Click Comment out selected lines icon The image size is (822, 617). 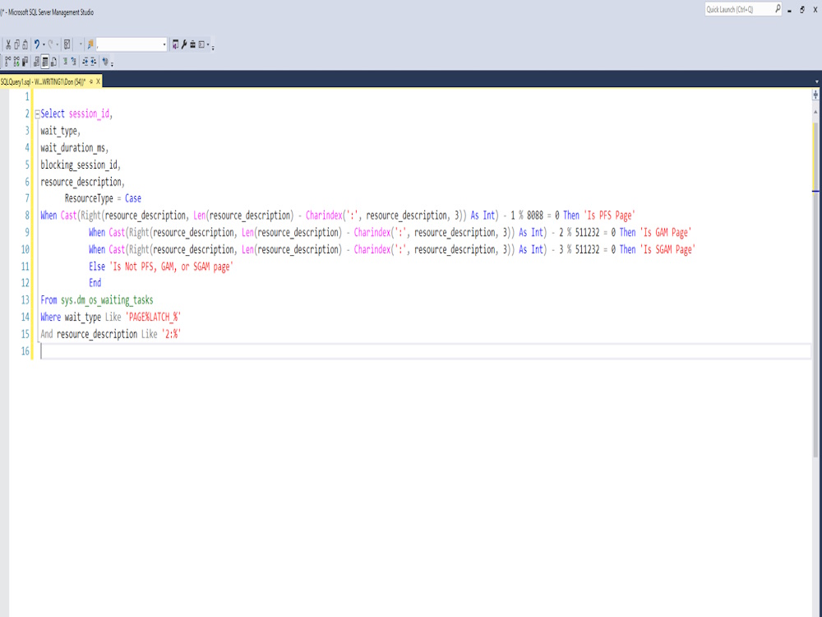65,62
